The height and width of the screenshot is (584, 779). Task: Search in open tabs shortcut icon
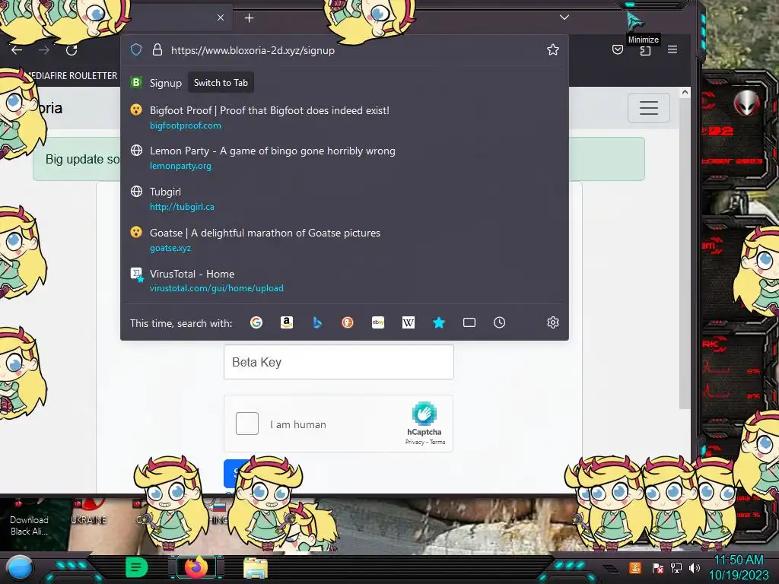469,322
